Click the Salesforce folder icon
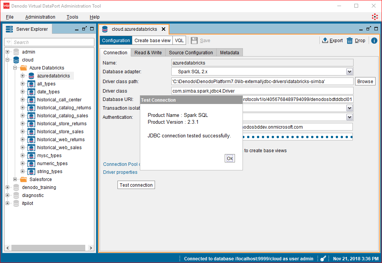 pos(23,180)
